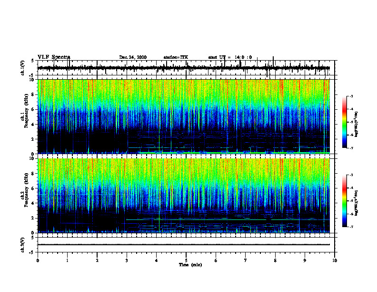Click time axis tick label "8" at bottom

point(275,261)
